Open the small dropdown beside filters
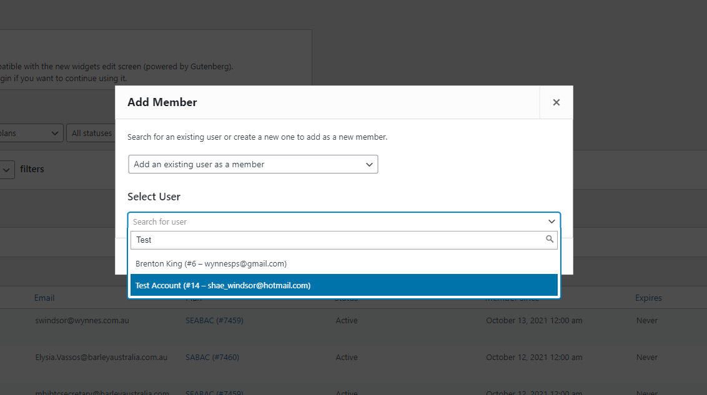The image size is (707, 395). [7, 170]
